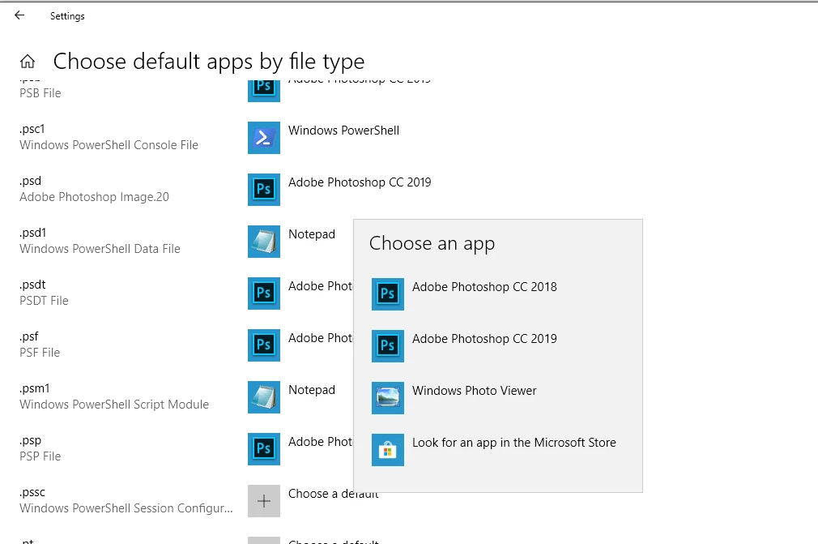The height and width of the screenshot is (544, 818).
Task: Click the Windows PowerShell Script Module text
Action: (x=114, y=404)
